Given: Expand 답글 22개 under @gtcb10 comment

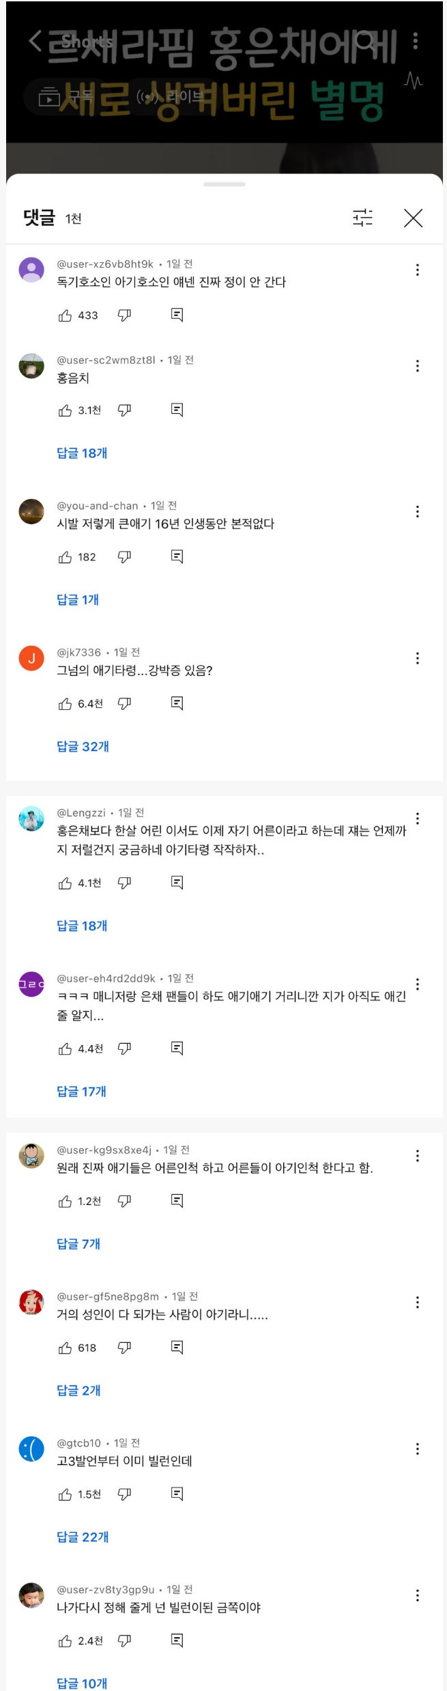Looking at the screenshot, I should (83, 1537).
